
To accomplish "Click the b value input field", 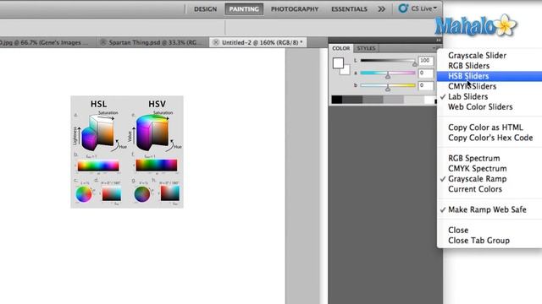I will [425, 85].
